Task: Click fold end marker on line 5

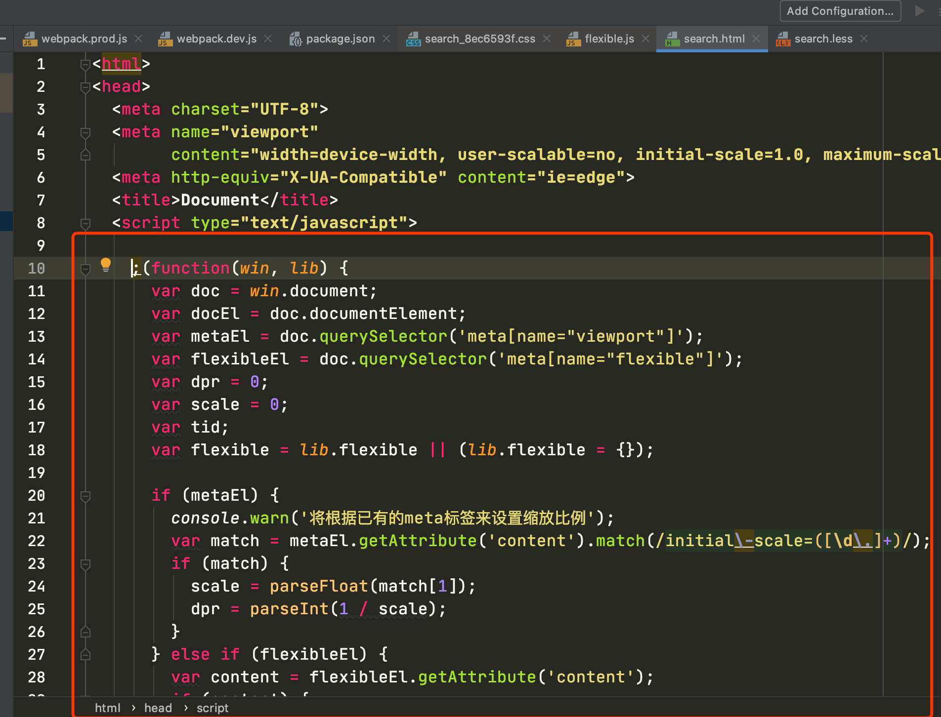Action: pyautogui.click(x=86, y=155)
